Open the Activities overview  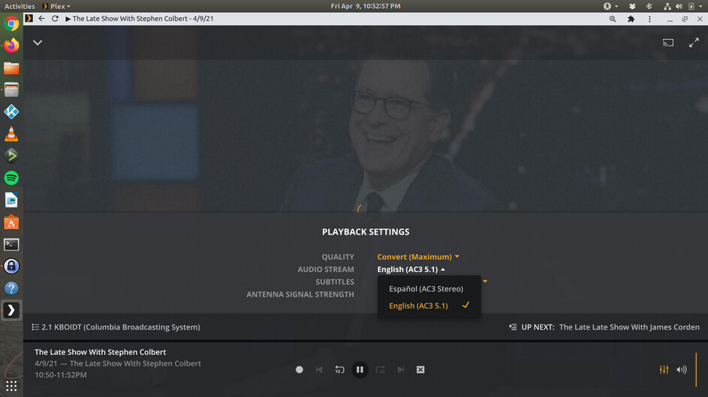20,6
